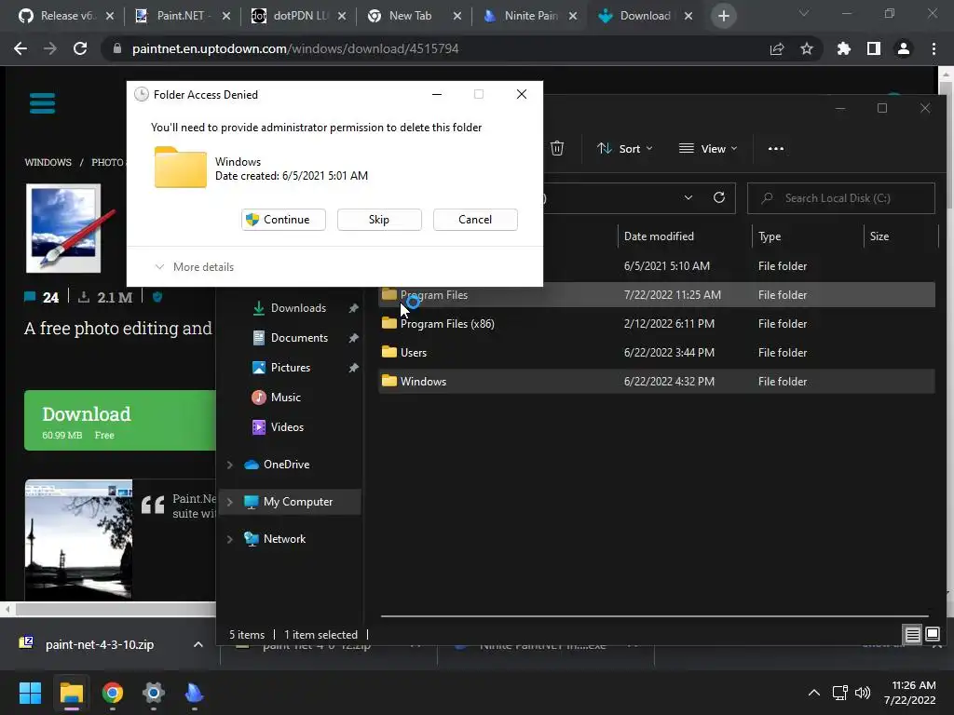Expand the My Computer tree node chevron
954x715 pixels.
[230, 502]
